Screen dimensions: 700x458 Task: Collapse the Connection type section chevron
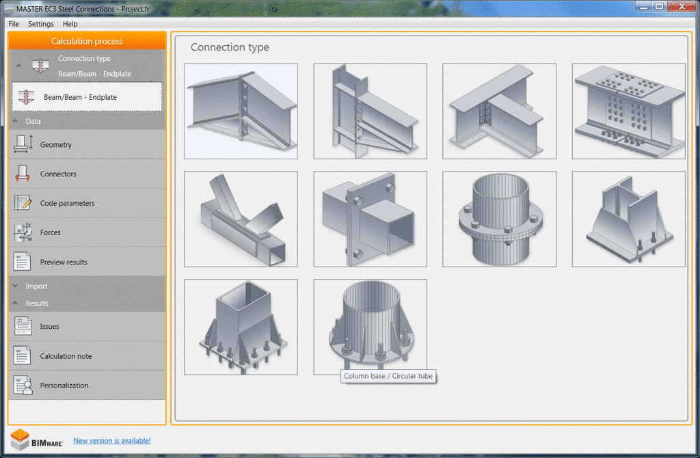(x=18, y=66)
